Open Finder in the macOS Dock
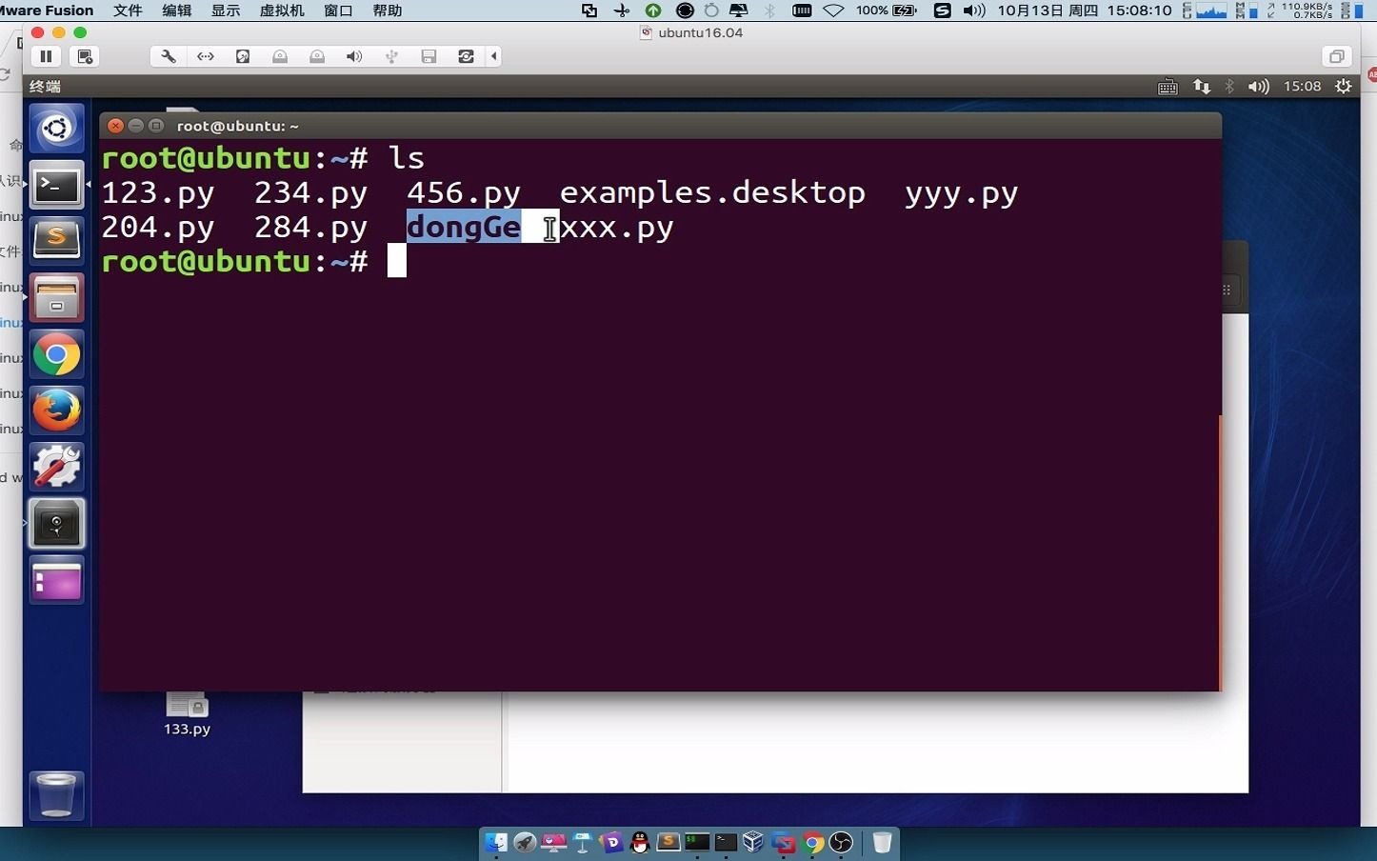Image resolution: width=1377 pixels, height=861 pixels. coord(496,843)
